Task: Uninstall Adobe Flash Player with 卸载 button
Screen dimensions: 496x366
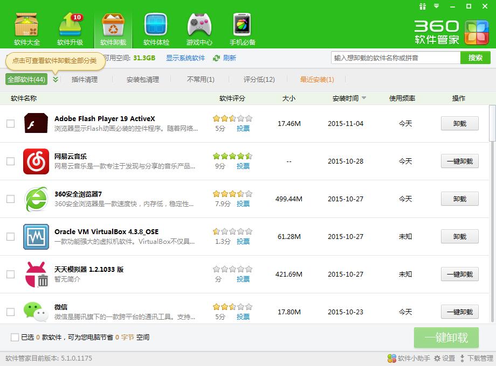Action: pyautogui.click(x=460, y=123)
